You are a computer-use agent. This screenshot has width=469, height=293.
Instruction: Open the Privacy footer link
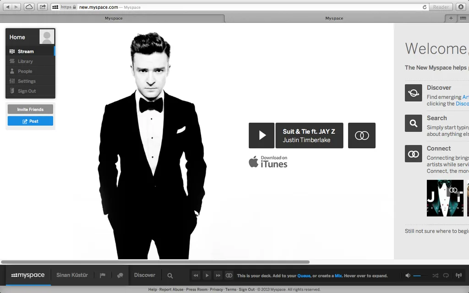(x=216, y=289)
